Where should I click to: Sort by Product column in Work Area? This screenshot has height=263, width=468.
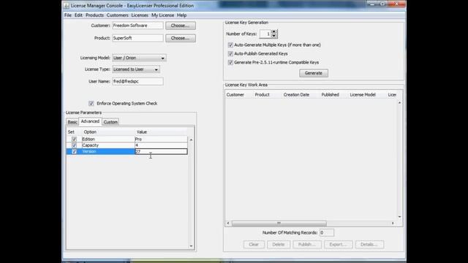(x=262, y=95)
